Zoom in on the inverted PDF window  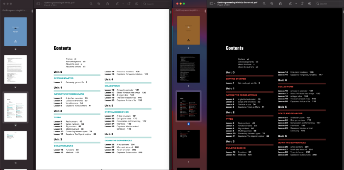click(272, 3)
